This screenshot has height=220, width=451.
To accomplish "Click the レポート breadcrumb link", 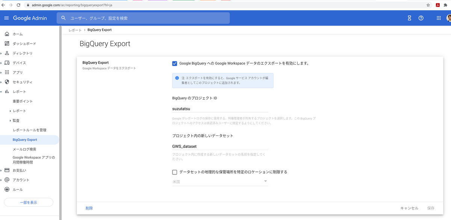I will point(75,30).
